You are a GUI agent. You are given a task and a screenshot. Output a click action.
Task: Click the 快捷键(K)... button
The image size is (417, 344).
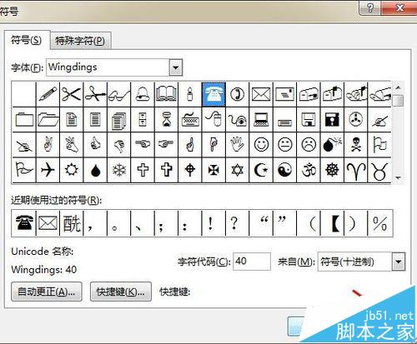click(121, 292)
